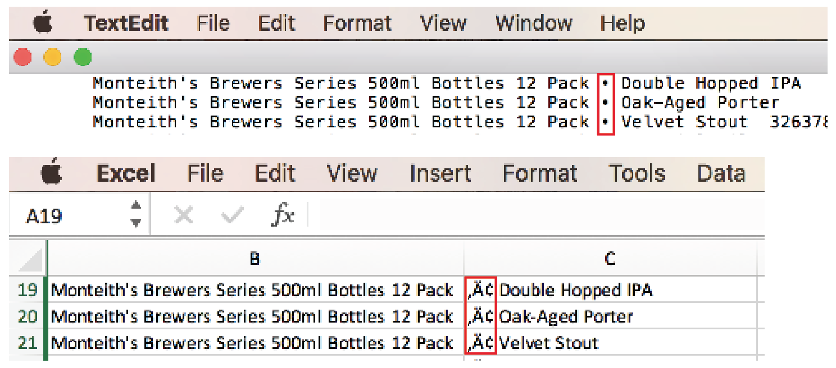Viewport: 836px width, 368px height.
Task: Open TextEdit's Format menu
Action: click(357, 23)
